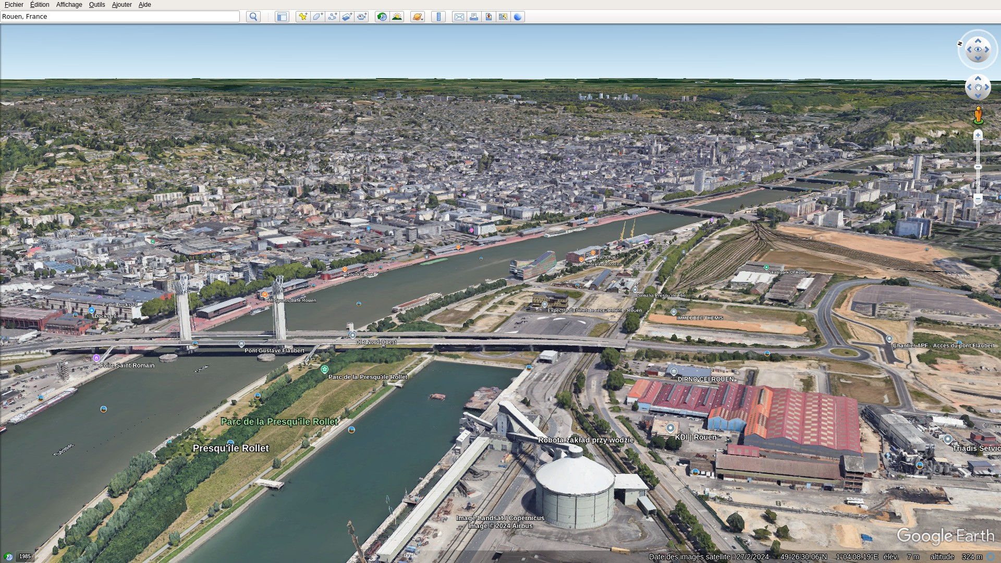Click the IMMEUBLE THEMIS label
Screen dimensions: 1001x563
(x=700, y=318)
